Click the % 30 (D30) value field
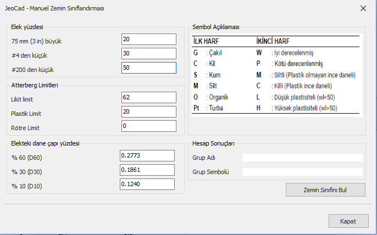The image size is (377, 235). click(147, 170)
